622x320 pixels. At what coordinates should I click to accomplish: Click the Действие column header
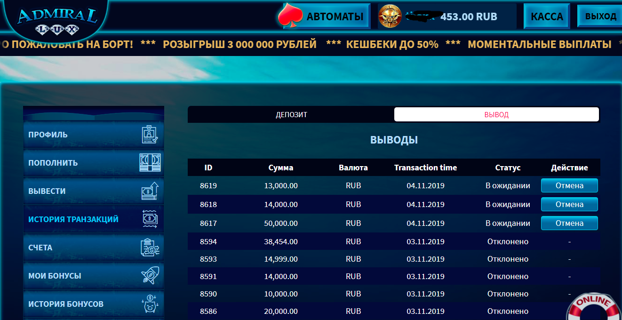569,168
